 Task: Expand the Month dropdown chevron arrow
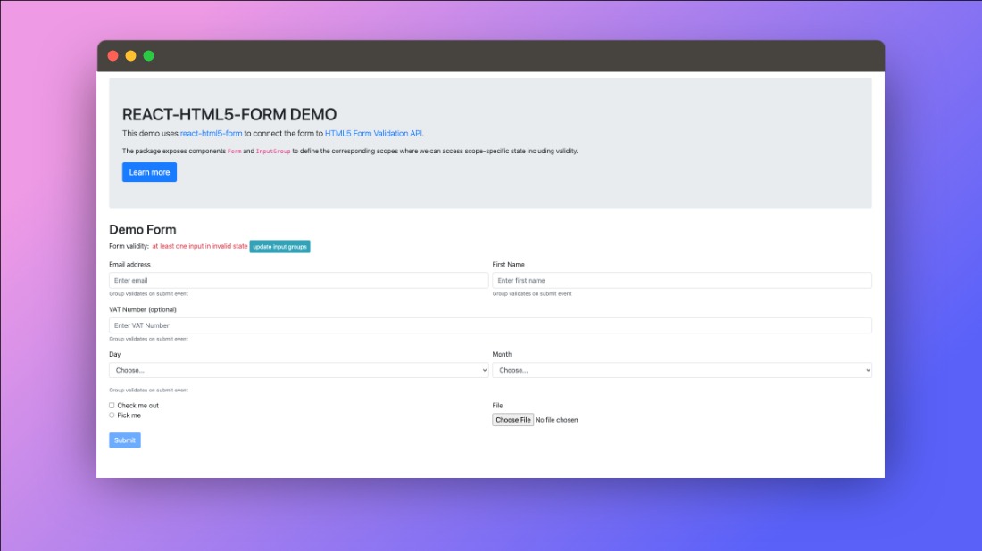(x=865, y=369)
